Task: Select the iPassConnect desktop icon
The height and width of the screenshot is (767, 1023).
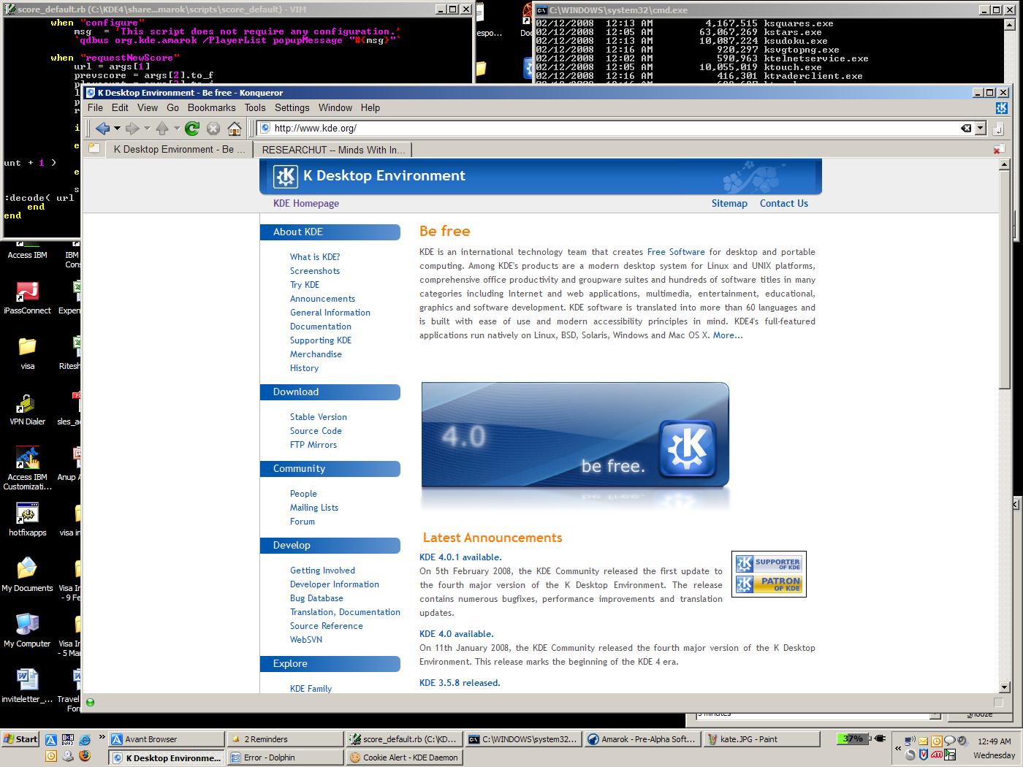Action: point(27,297)
